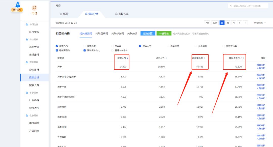Switch to 关联品牌词 sub-tab
Image resolution: width=273 pixels, height=147 pixels.
tap(102, 34)
